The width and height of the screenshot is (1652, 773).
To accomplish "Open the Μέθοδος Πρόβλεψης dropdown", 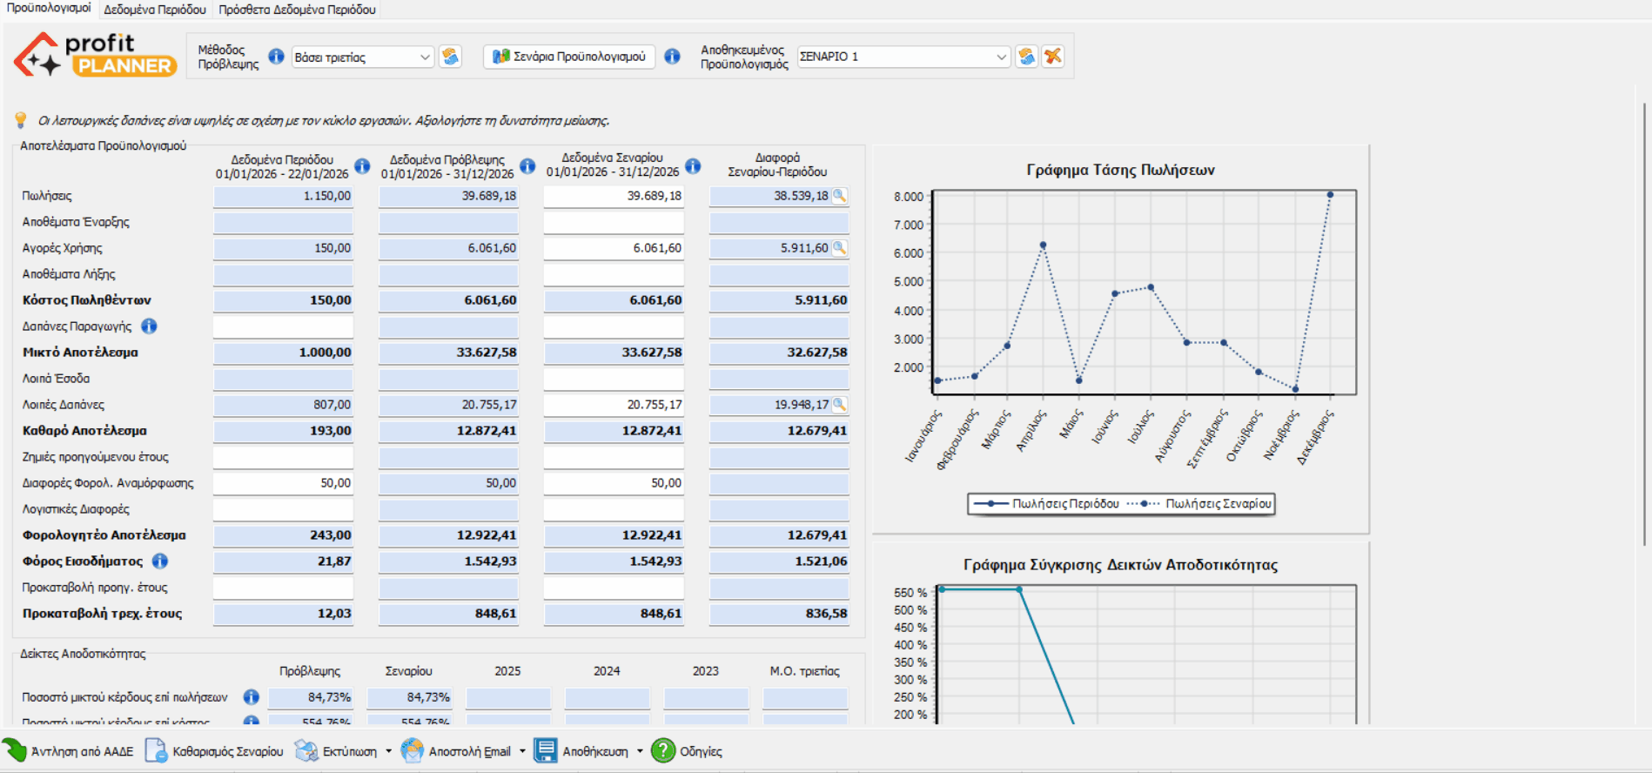I will (424, 57).
